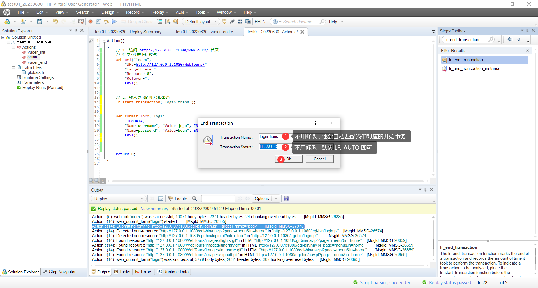The width and height of the screenshot is (538, 288).
Task: Click the indented lines toolbar icon
Action: click(160, 22)
